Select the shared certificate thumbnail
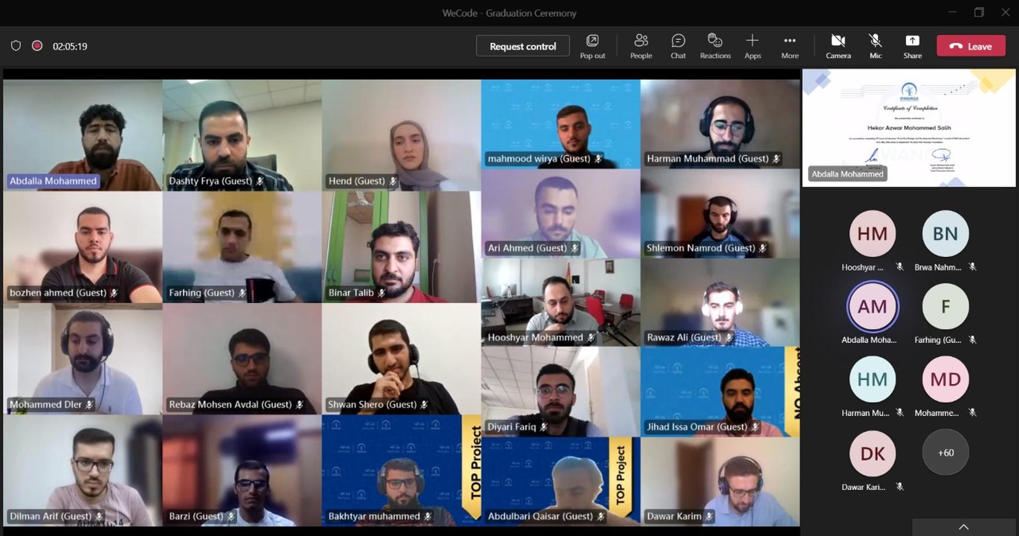1019x536 pixels. click(x=909, y=128)
